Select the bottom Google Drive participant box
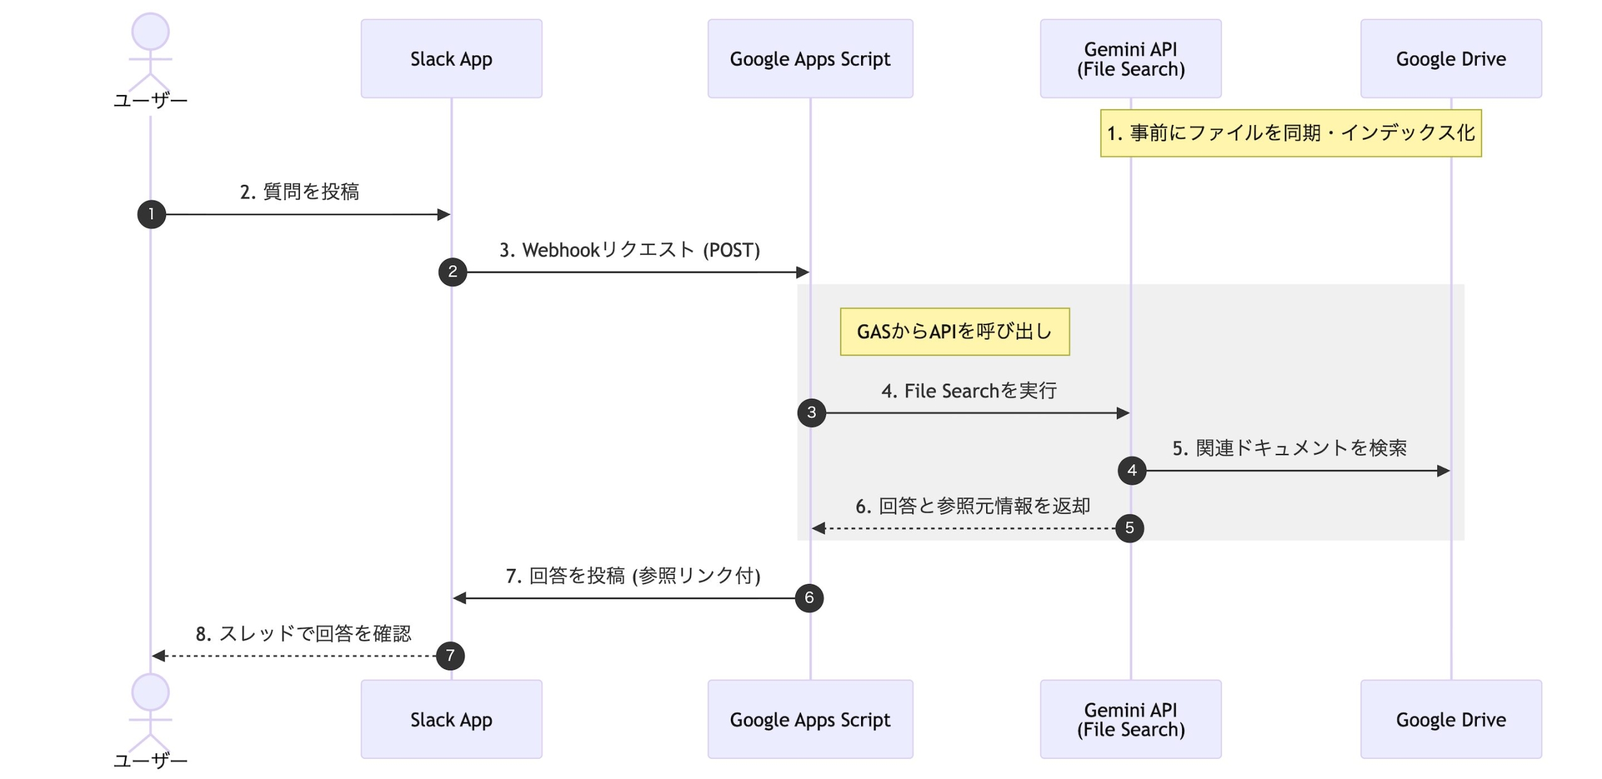Screen dimensions: 1602x779 [x=1451, y=719]
